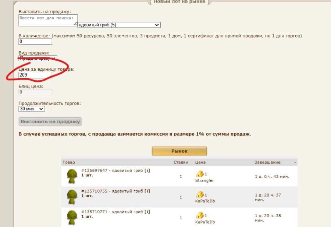Open info [i] for lot #135710771

147,212
